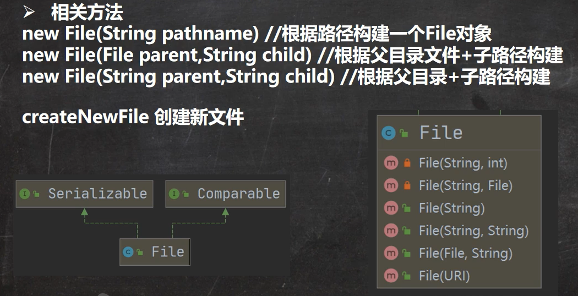Click the Comparable interface icon
Screen dimensions: 578x296
tap(174, 194)
